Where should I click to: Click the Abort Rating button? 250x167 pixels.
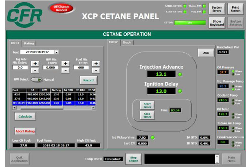point(25,131)
